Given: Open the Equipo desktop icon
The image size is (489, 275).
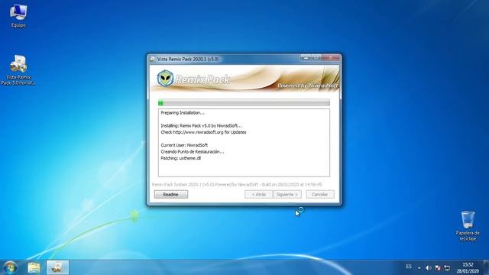Looking at the screenshot, I should (18, 16).
